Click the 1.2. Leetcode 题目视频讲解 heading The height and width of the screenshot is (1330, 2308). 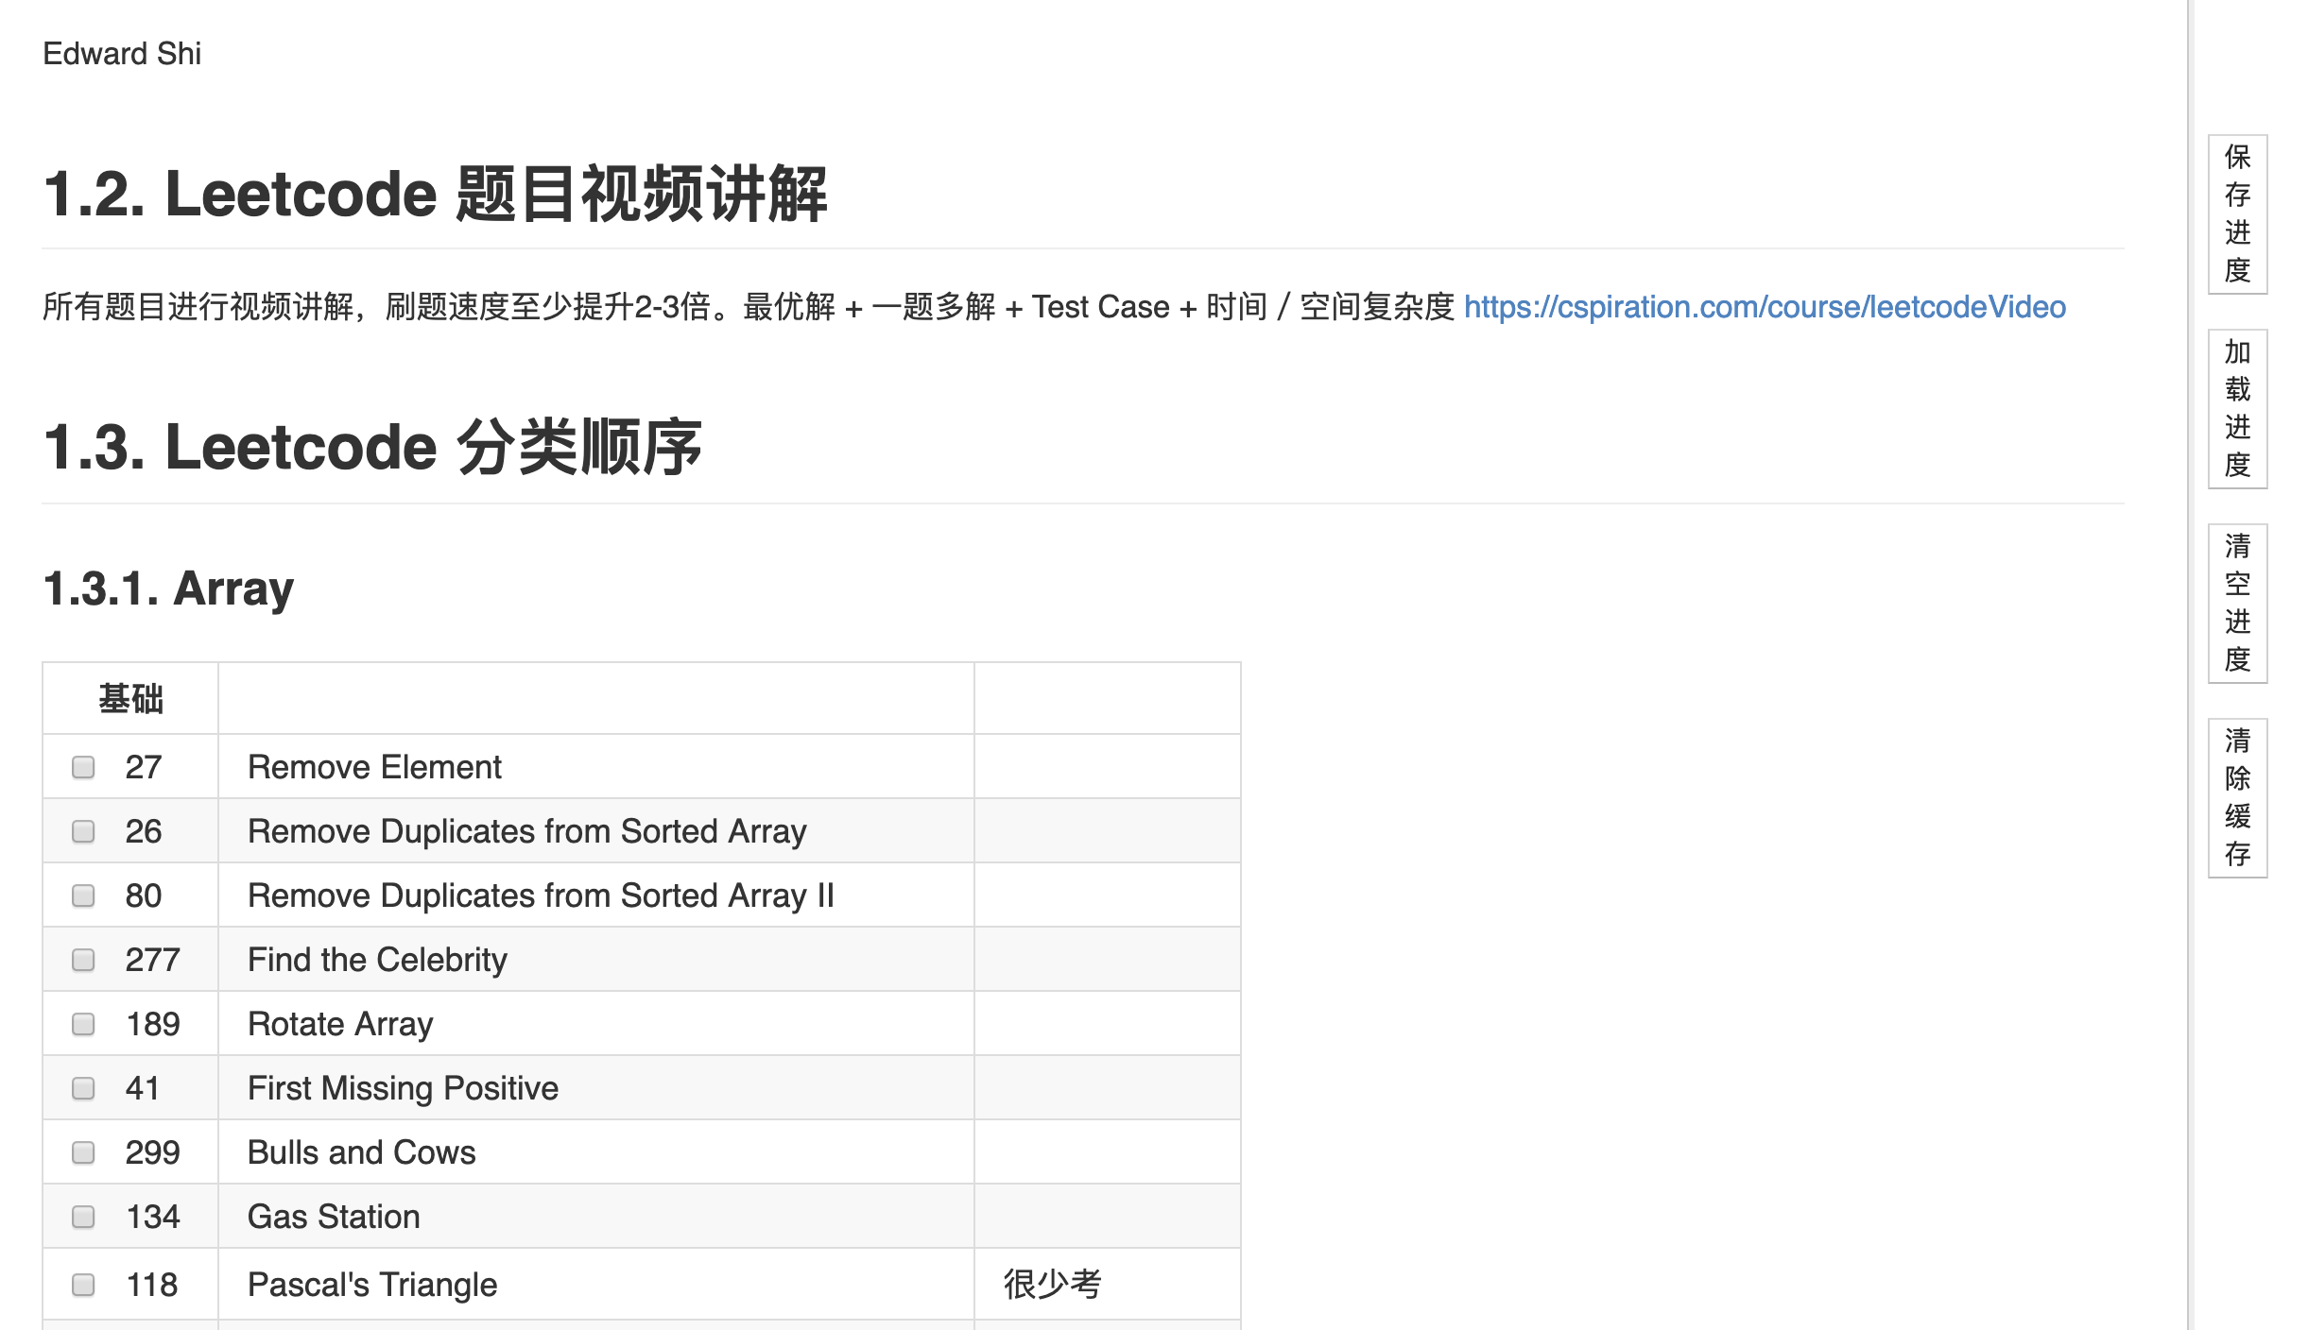435,195
